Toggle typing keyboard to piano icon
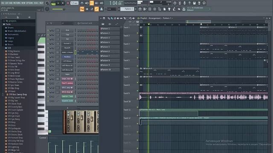 tap(82, 9)
